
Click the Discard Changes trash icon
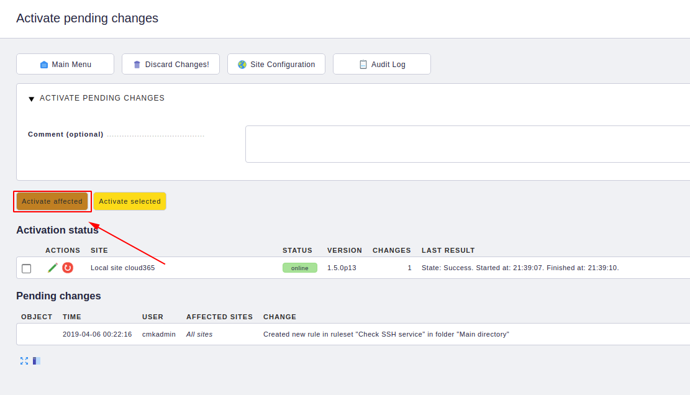click(x=137, y=65)
